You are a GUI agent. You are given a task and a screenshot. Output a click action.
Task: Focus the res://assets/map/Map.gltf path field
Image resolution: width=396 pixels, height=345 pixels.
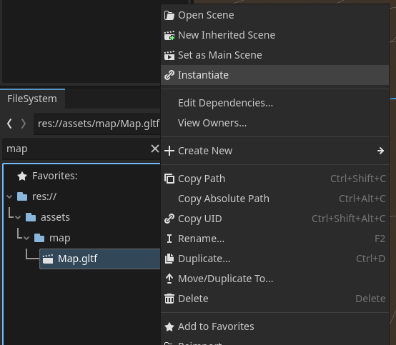(x=97, y=124)
